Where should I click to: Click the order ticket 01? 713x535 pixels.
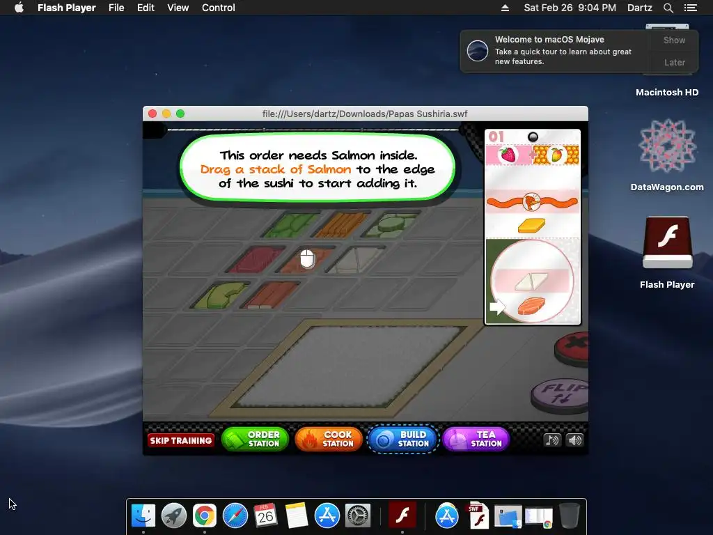coord(533,227)
